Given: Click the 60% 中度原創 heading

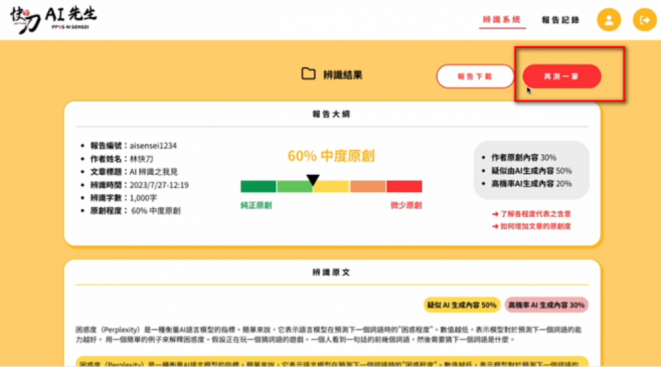Looking at the screenshot, I should [331, 156].
